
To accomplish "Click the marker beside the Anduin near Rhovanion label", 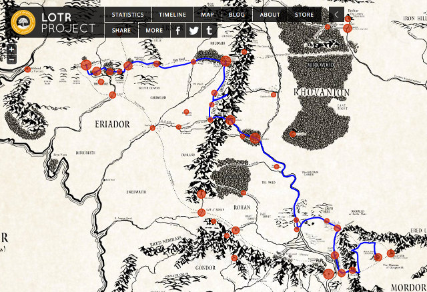I will coord(274,95).
